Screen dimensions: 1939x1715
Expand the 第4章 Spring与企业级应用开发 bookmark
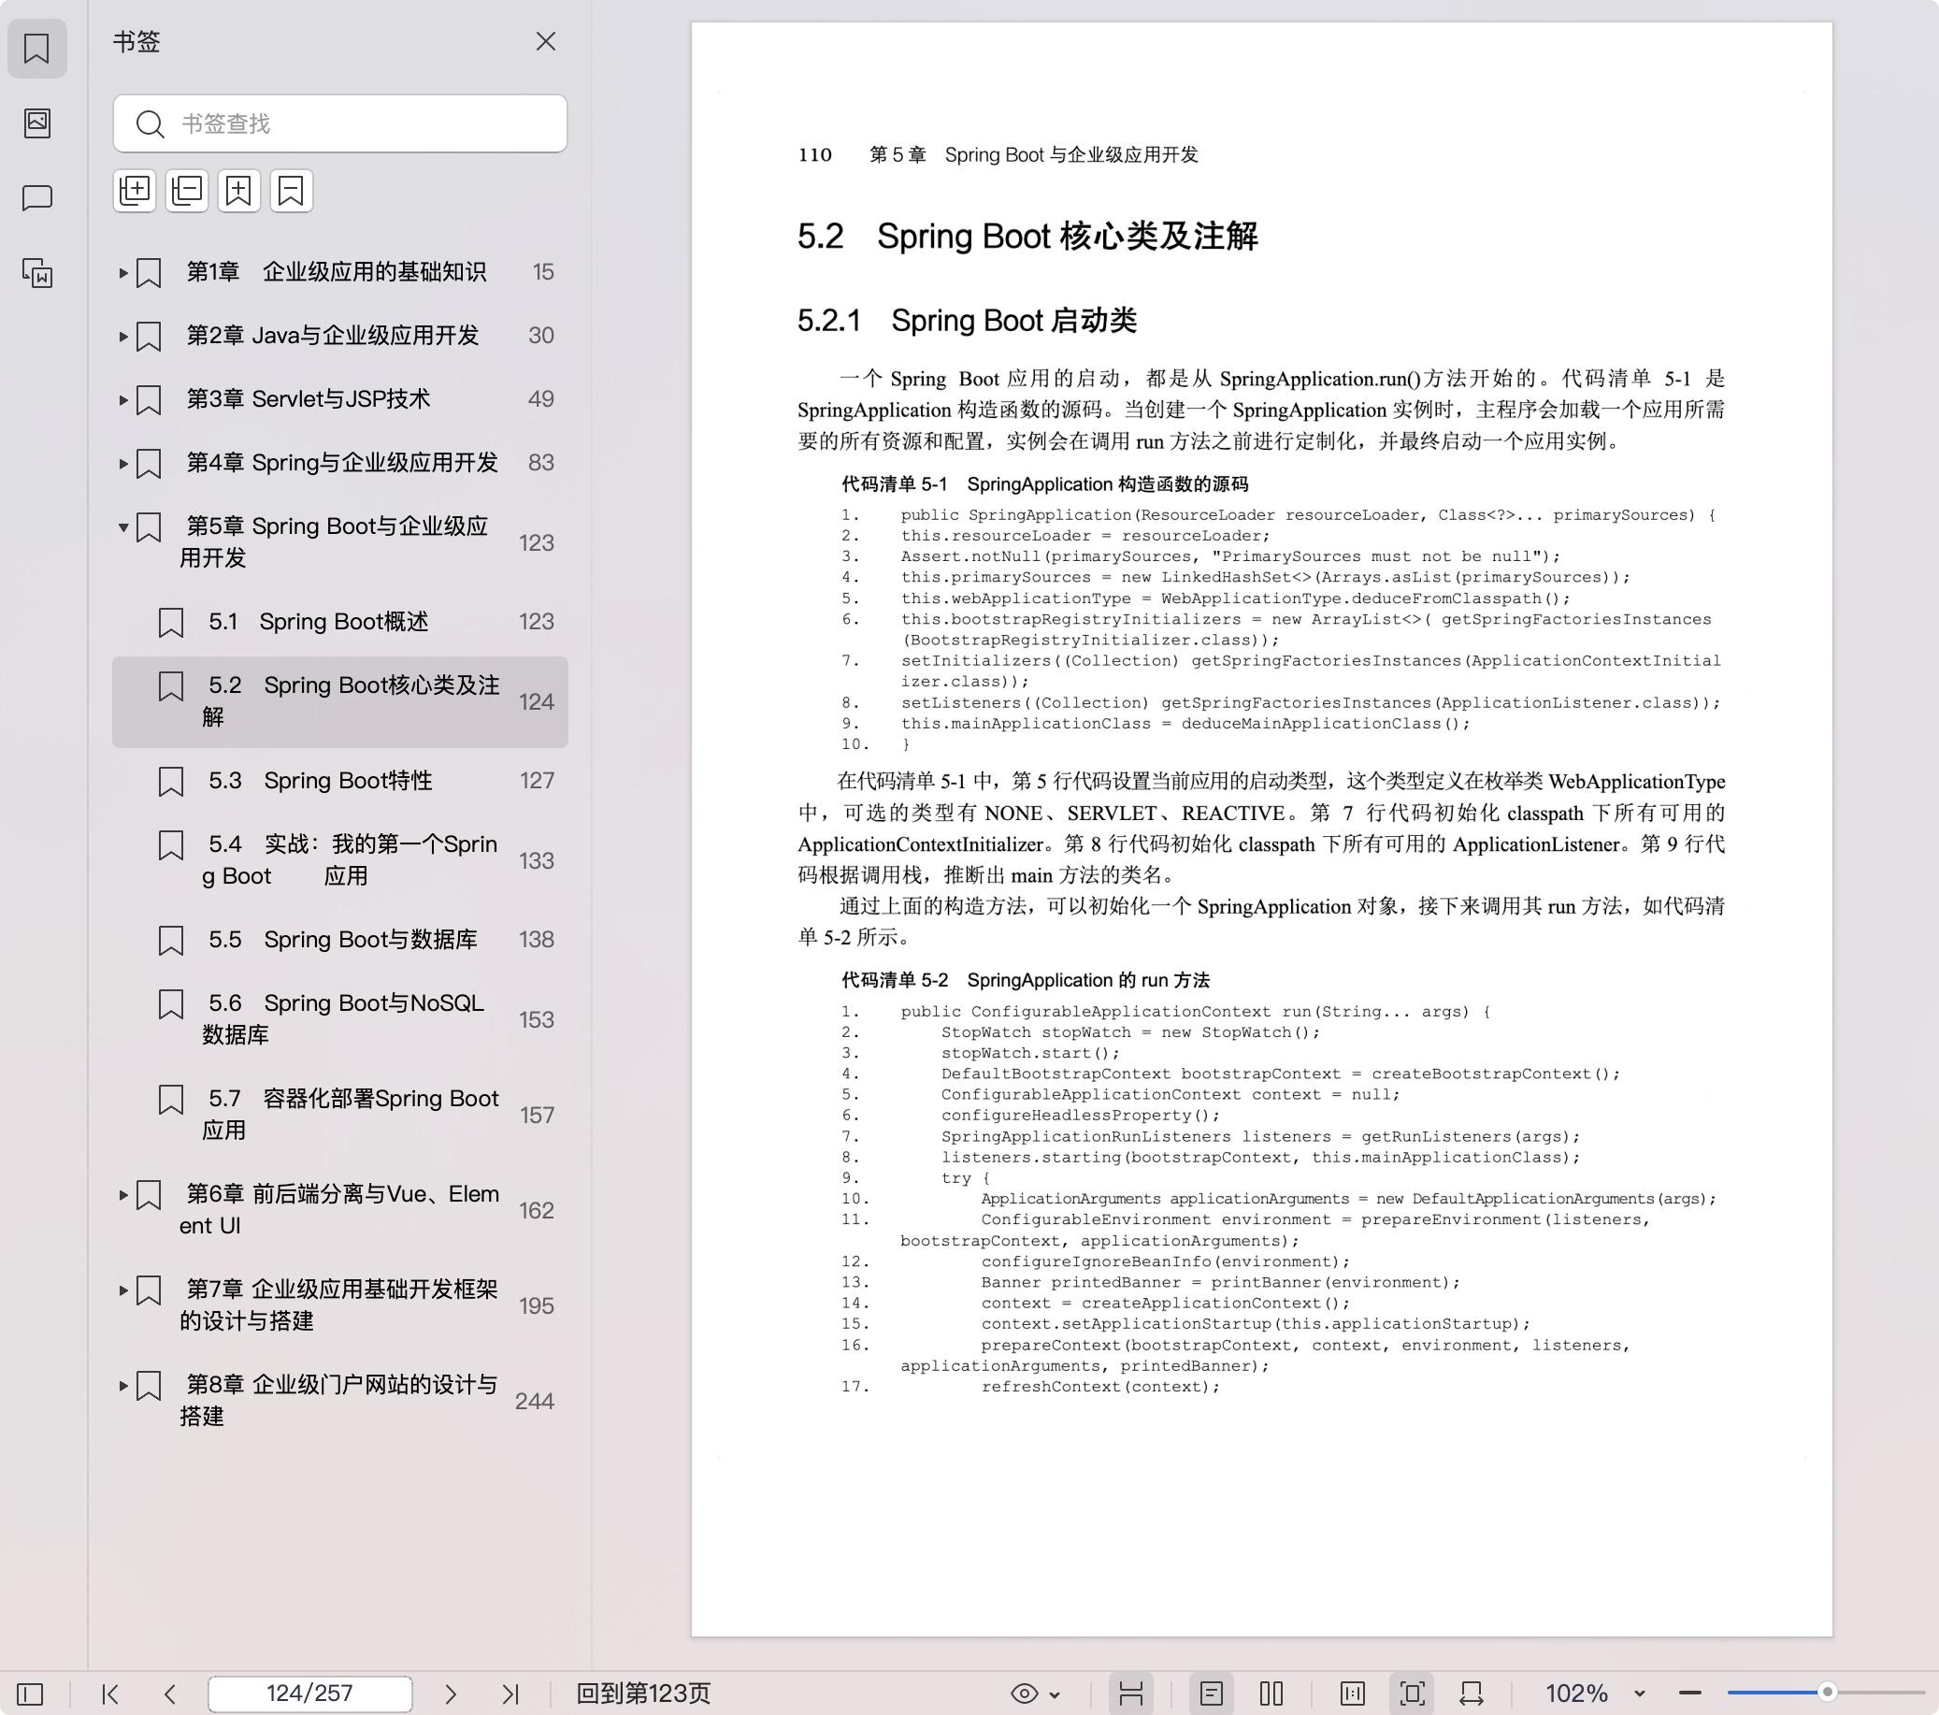click(x=123, y=464)
